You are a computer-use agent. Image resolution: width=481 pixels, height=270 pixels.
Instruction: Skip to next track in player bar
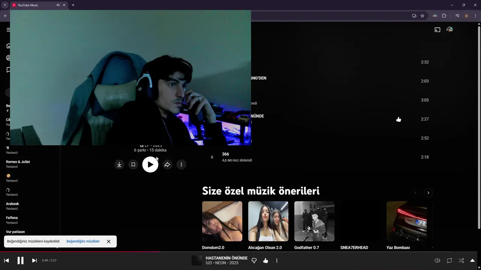[34, 260]
